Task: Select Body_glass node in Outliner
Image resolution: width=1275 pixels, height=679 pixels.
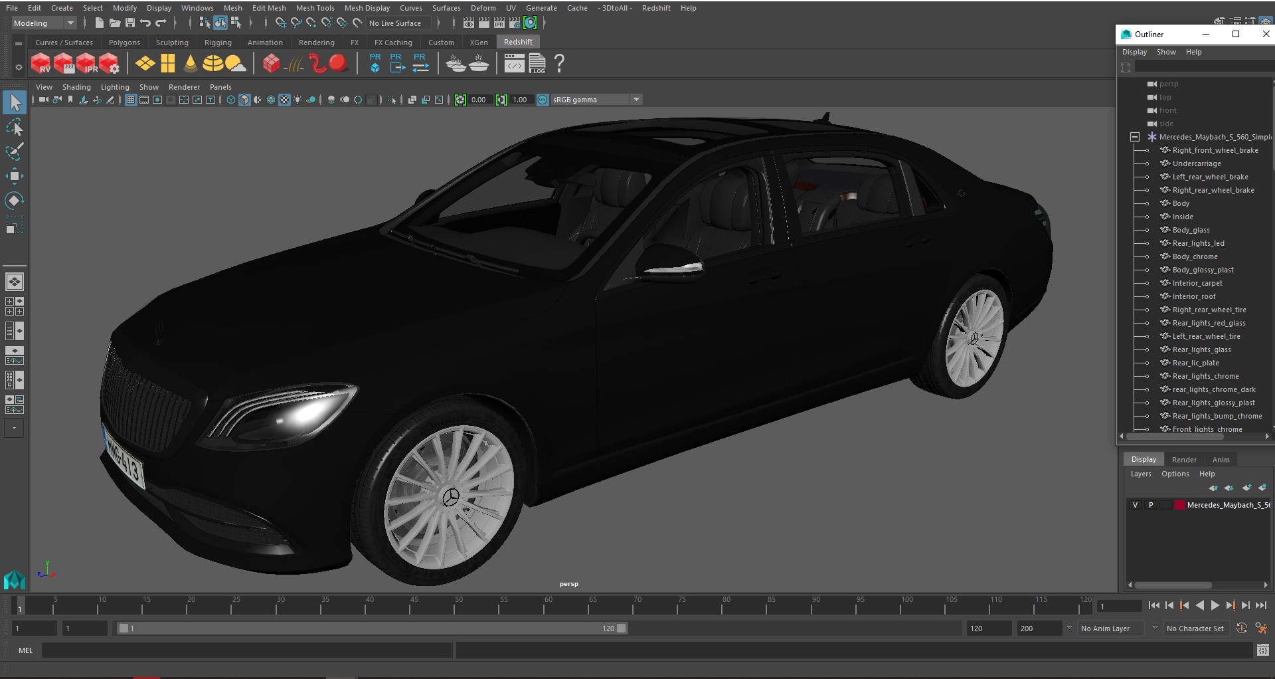Action: pos(1191,230)
